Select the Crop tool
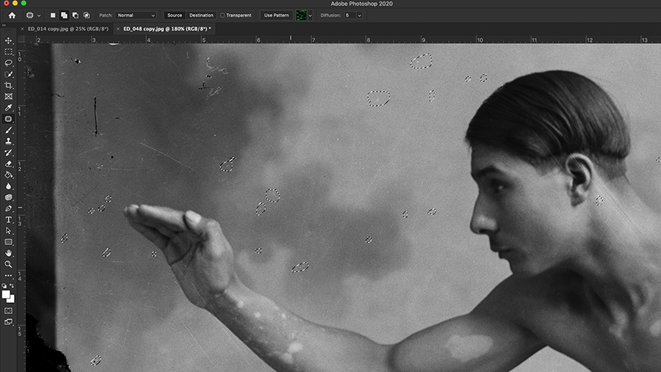The height and width of the screenshot is (372, 661). [x=8, y=85]
